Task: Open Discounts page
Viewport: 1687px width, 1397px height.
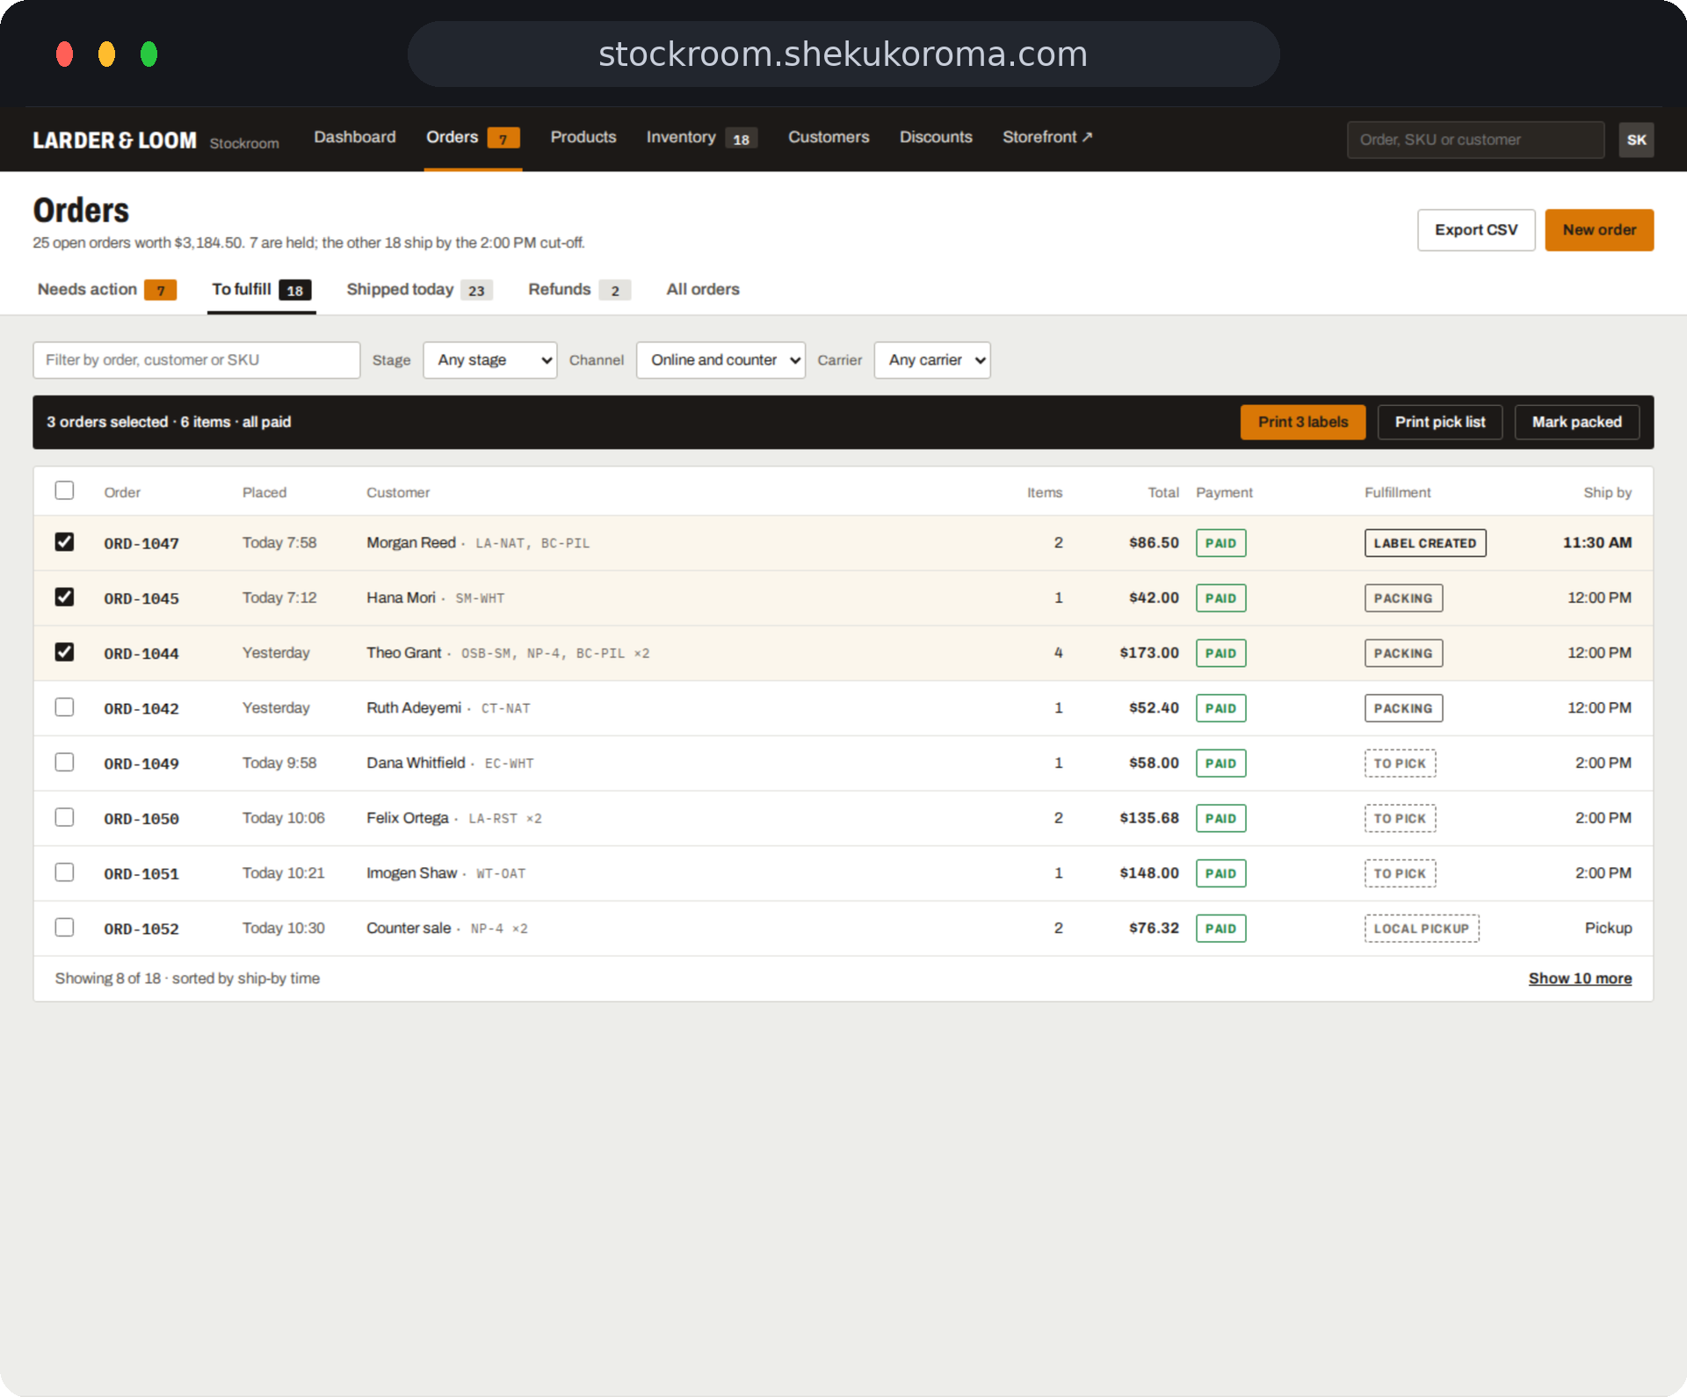Action: tap(936, 137)
